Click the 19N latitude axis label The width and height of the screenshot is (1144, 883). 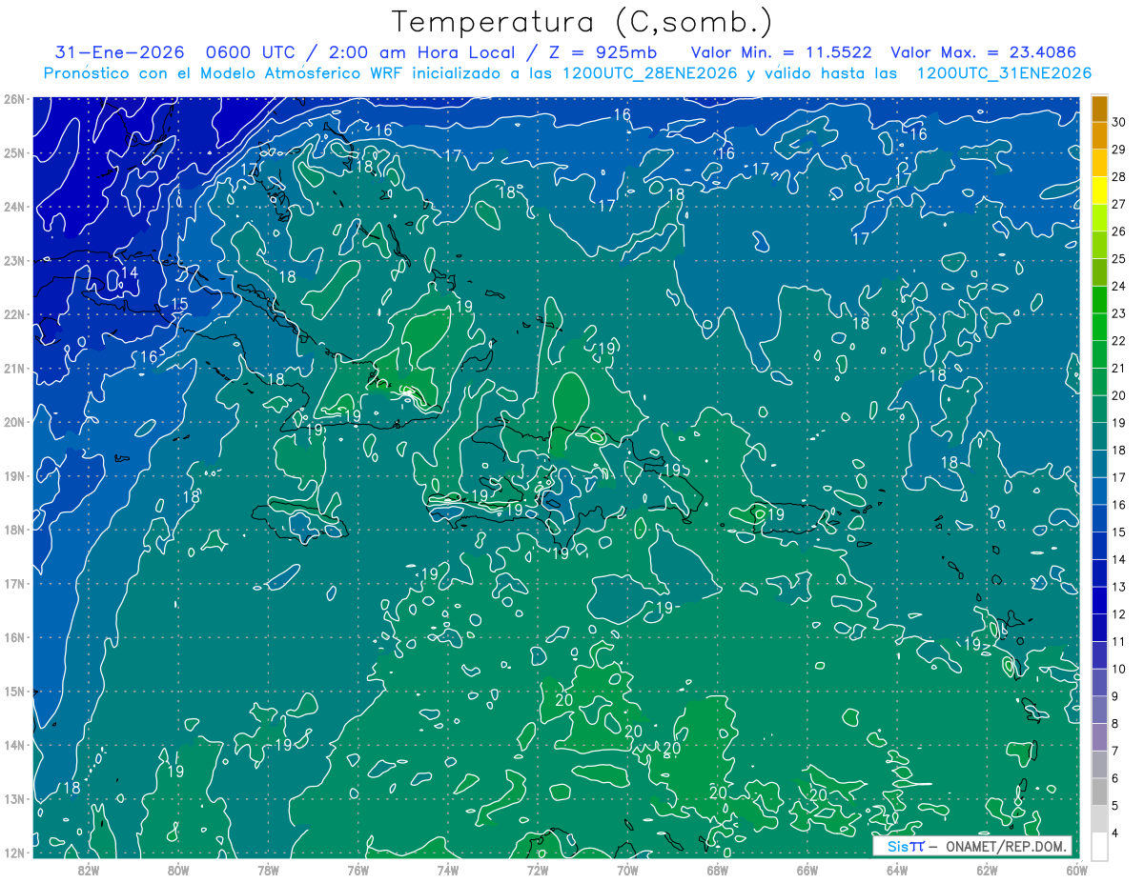click(14, 476)
